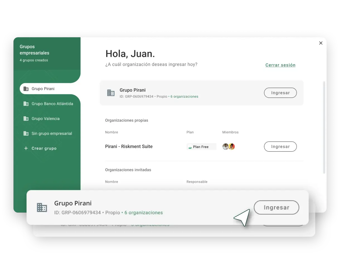The height and width of the screenshot is (279, 340).
Task: Click the Cerrar sesión link
Action: tap(280, 65)
